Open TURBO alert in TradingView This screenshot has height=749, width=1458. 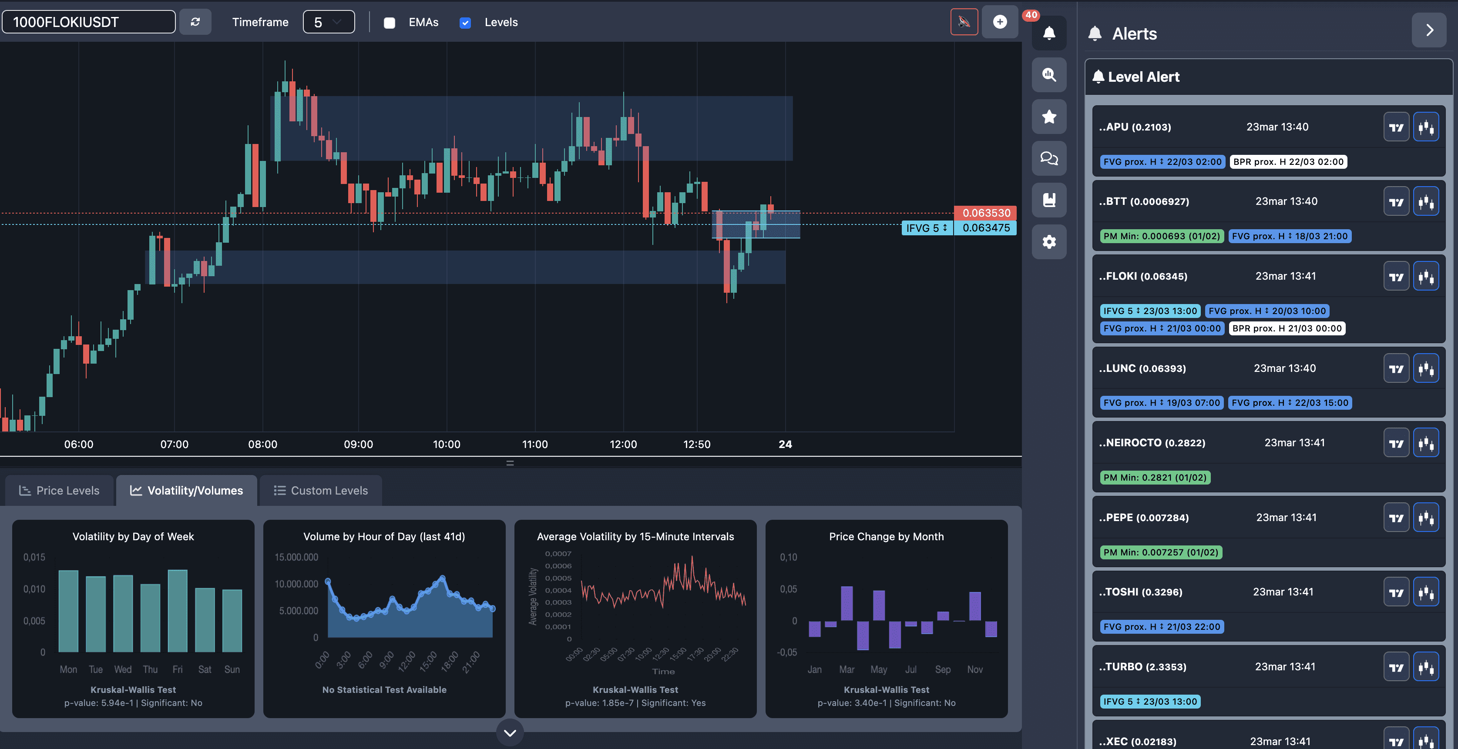tap(1396, 667)
